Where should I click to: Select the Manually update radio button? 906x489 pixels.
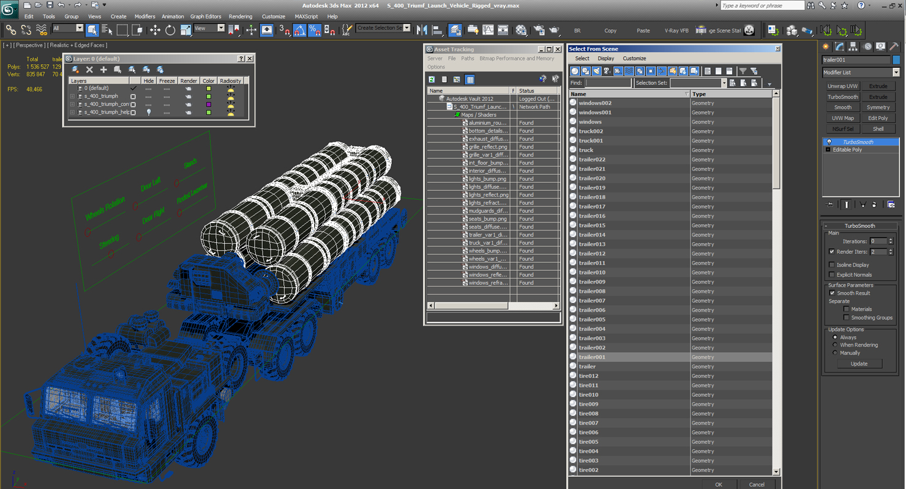pos(834,353)
